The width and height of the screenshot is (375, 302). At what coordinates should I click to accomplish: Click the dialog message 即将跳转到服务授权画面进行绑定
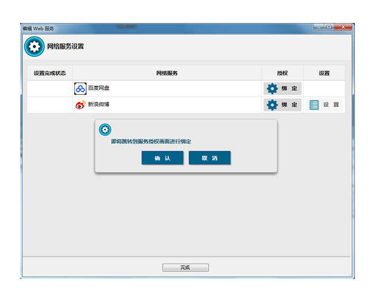pyautogui.click(x=151, y=142)
